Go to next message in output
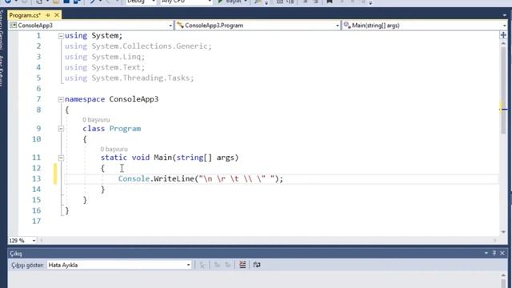 pos(228,265)
